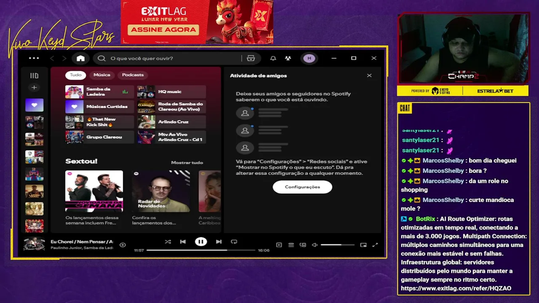
Task: Click Estrela Bet sponsor logo
Action: [495, 91]
